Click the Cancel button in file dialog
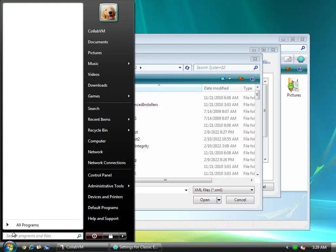This screenshot has width=336, height=252. coord(240,200)
